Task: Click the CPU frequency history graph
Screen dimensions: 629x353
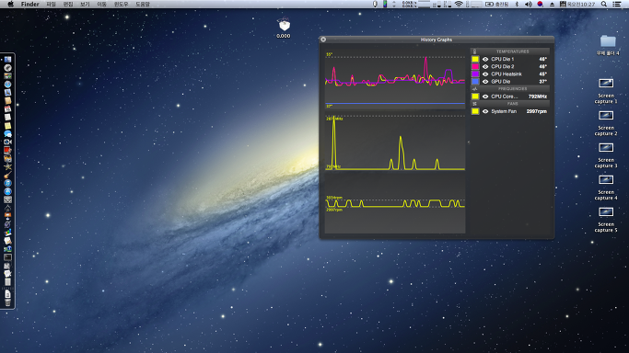Action: [x=395, y=142]
